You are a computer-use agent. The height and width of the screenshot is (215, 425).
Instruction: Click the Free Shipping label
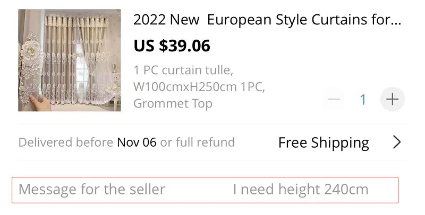(x=324, y=142)
